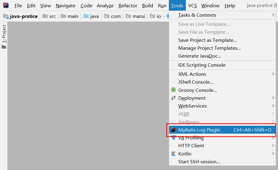Click the V8 Profiling icon
The width and height of the screenshot is (278, 170).
(x=173, y=138)
